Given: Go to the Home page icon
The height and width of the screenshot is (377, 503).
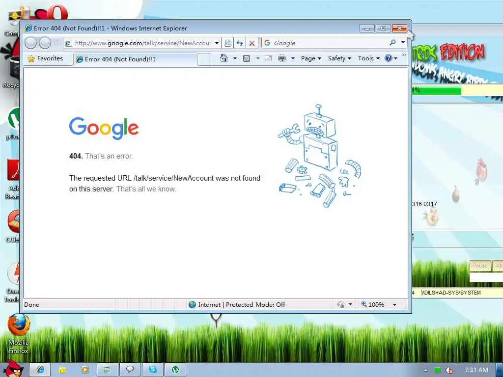Looking at the screenshot, I should tap(224, 58).
